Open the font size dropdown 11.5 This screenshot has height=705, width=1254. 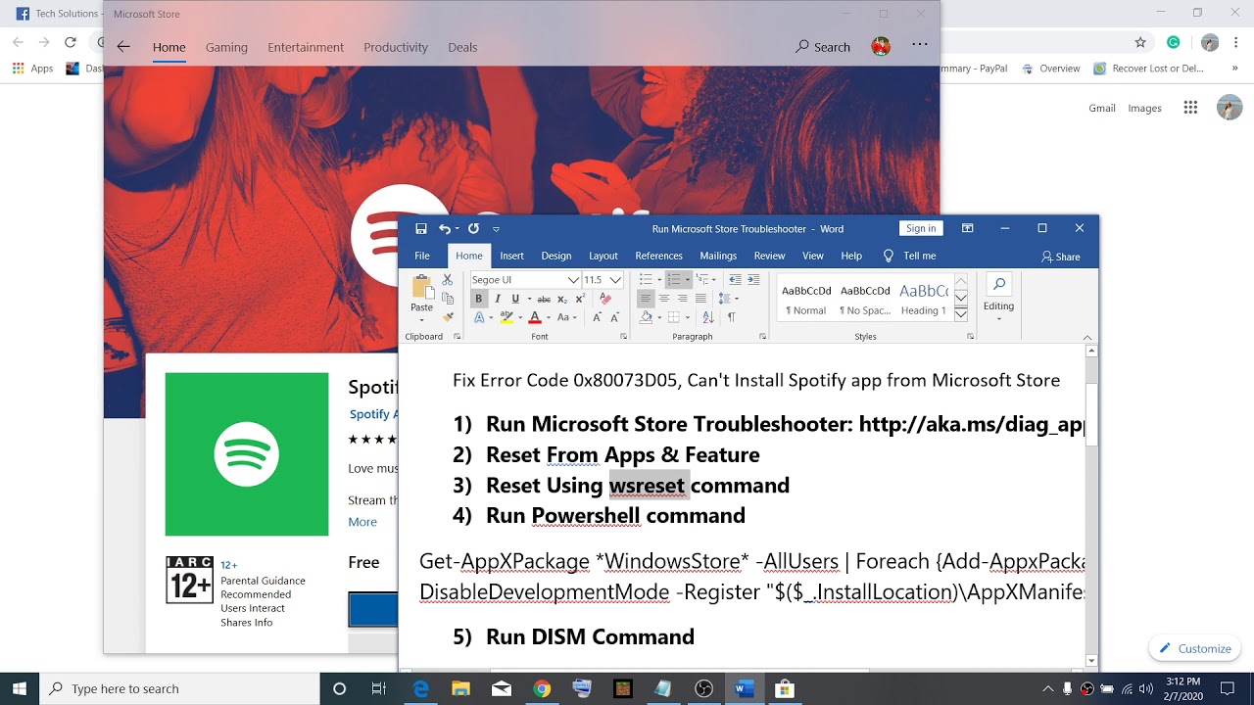(x=615, y=280)
